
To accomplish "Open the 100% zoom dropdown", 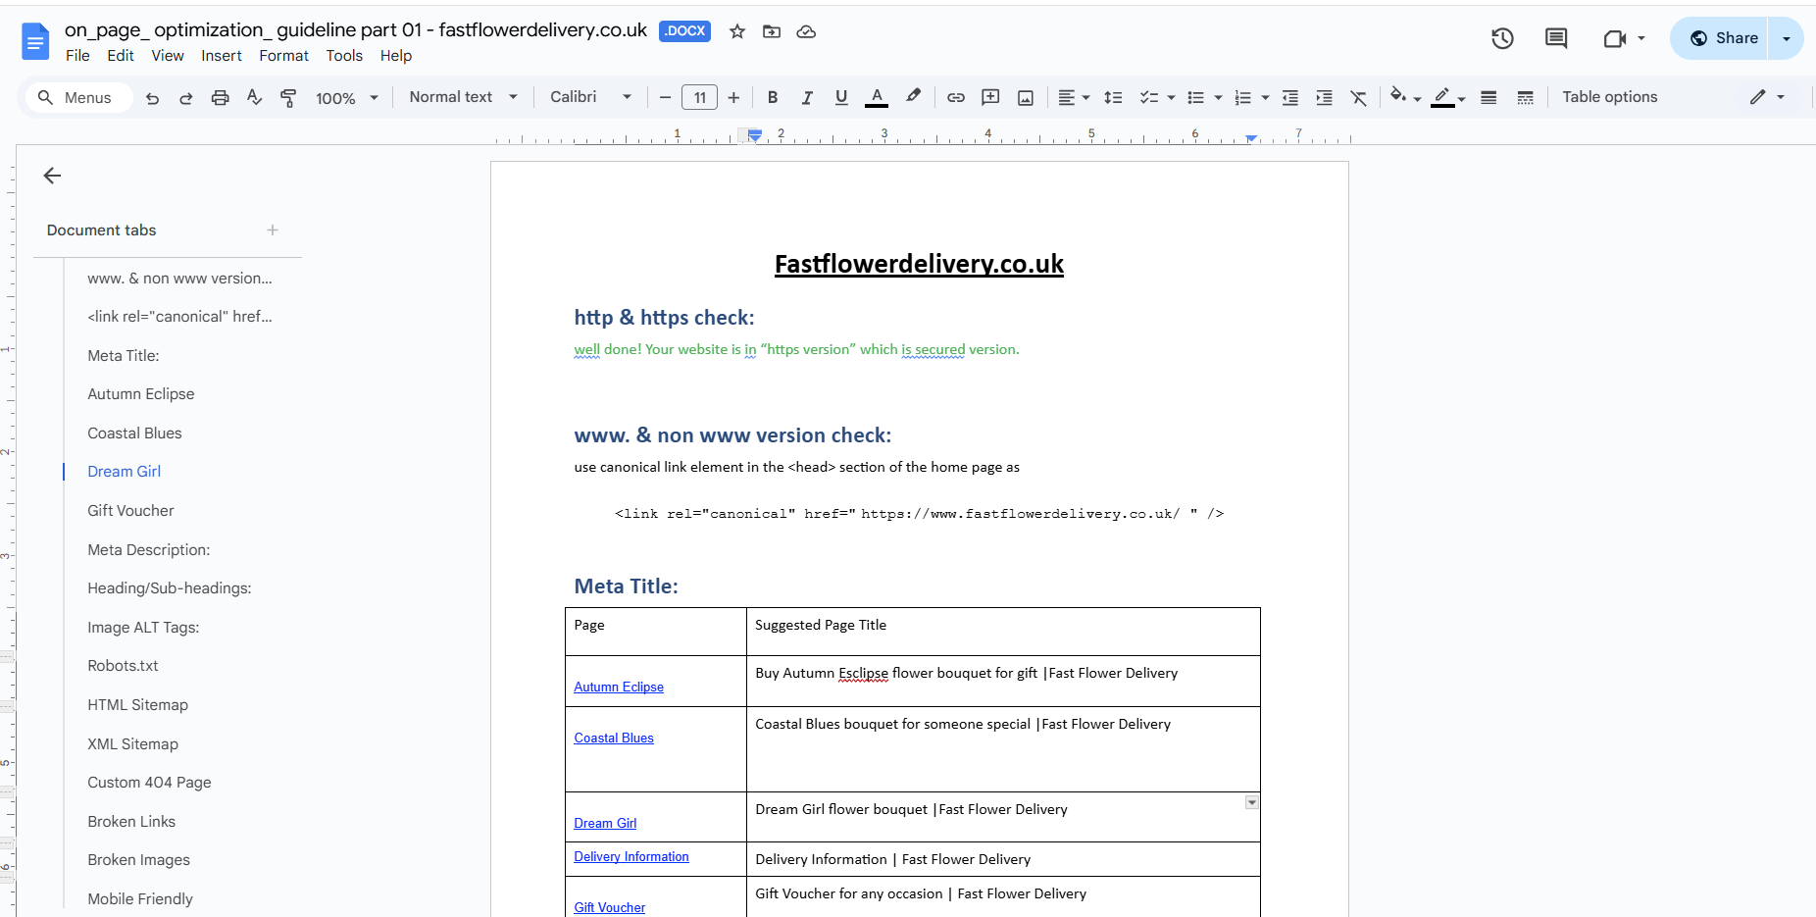I will [347, 98].
